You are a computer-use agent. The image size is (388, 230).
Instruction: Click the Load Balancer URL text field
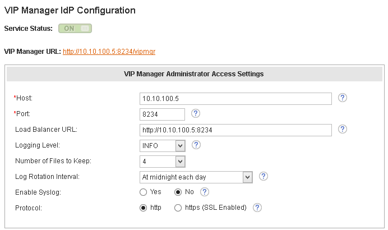click(235, 130)
